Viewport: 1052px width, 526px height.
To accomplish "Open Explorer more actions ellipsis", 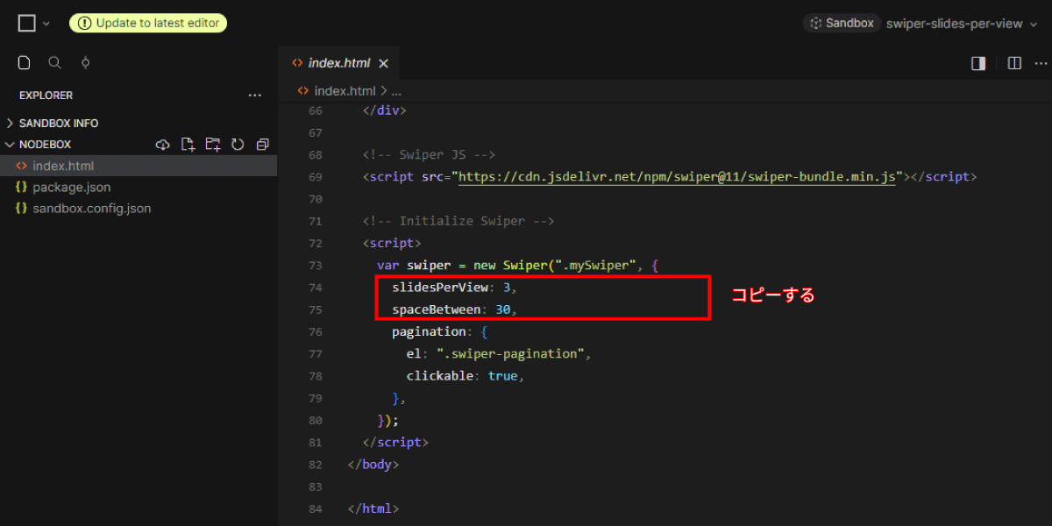I will point(254,95).
